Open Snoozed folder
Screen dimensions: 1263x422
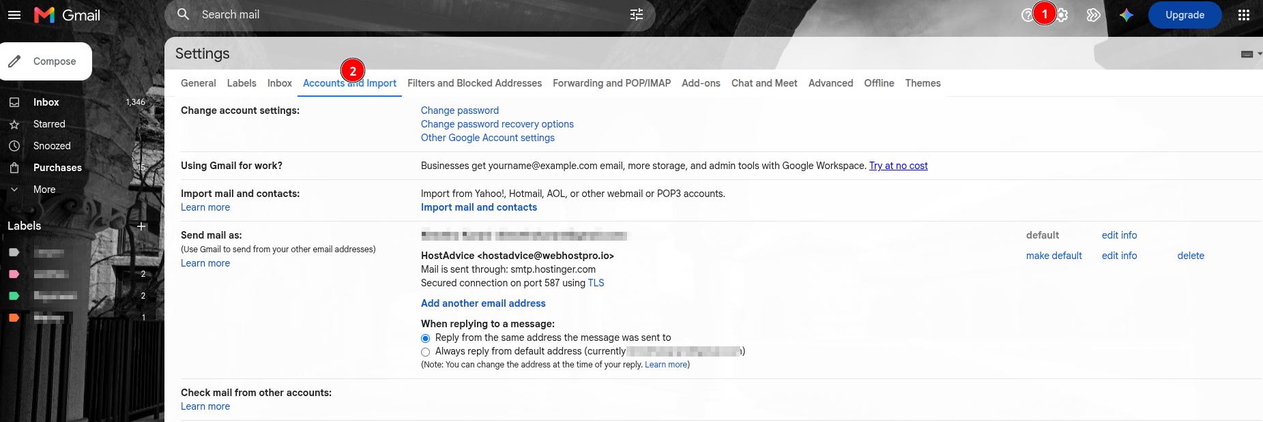tap(52, 146)
